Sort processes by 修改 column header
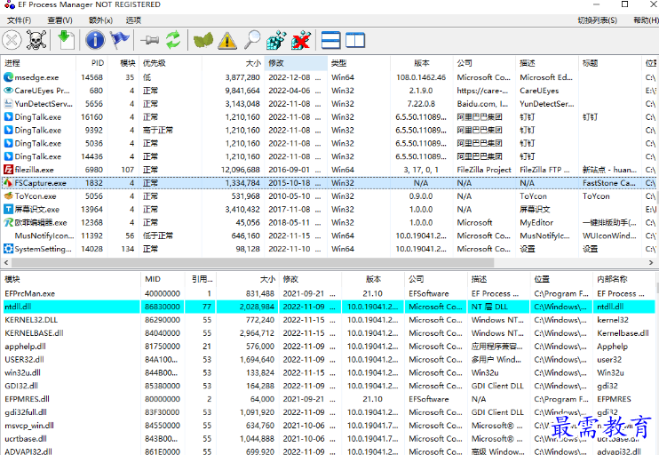The height and width of the screenshot is (455, 659). point(296,63)
